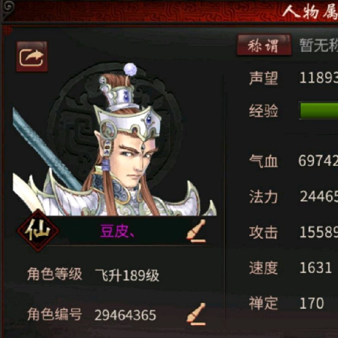The image size is (338, 338).
Task: Select the 气血 stat label
Action: pyautogui.click(x=263, y=161)
